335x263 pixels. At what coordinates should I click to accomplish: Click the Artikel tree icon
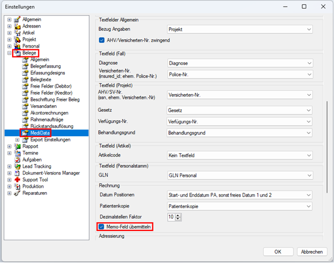pos(17,33)
